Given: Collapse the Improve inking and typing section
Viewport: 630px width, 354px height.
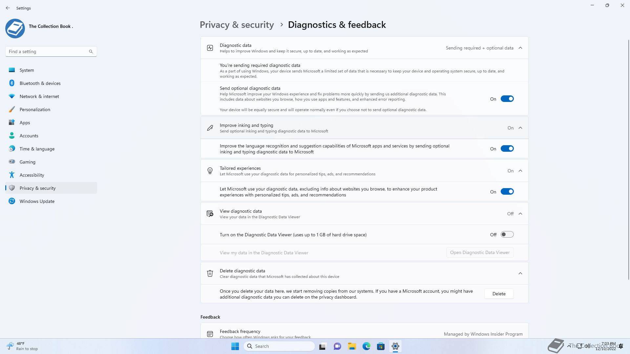Looking at the screenshot, I should click(x=520, y=128).
